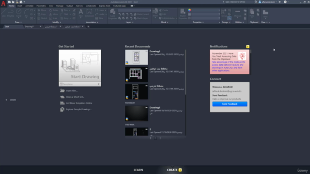Click the Send Feedback button
This screenshot has height=174, width=310.
230,104
